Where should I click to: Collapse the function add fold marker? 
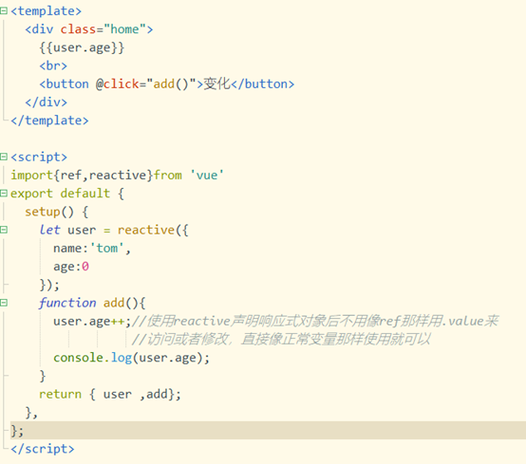pyautogui.click(x=4, y=303)
